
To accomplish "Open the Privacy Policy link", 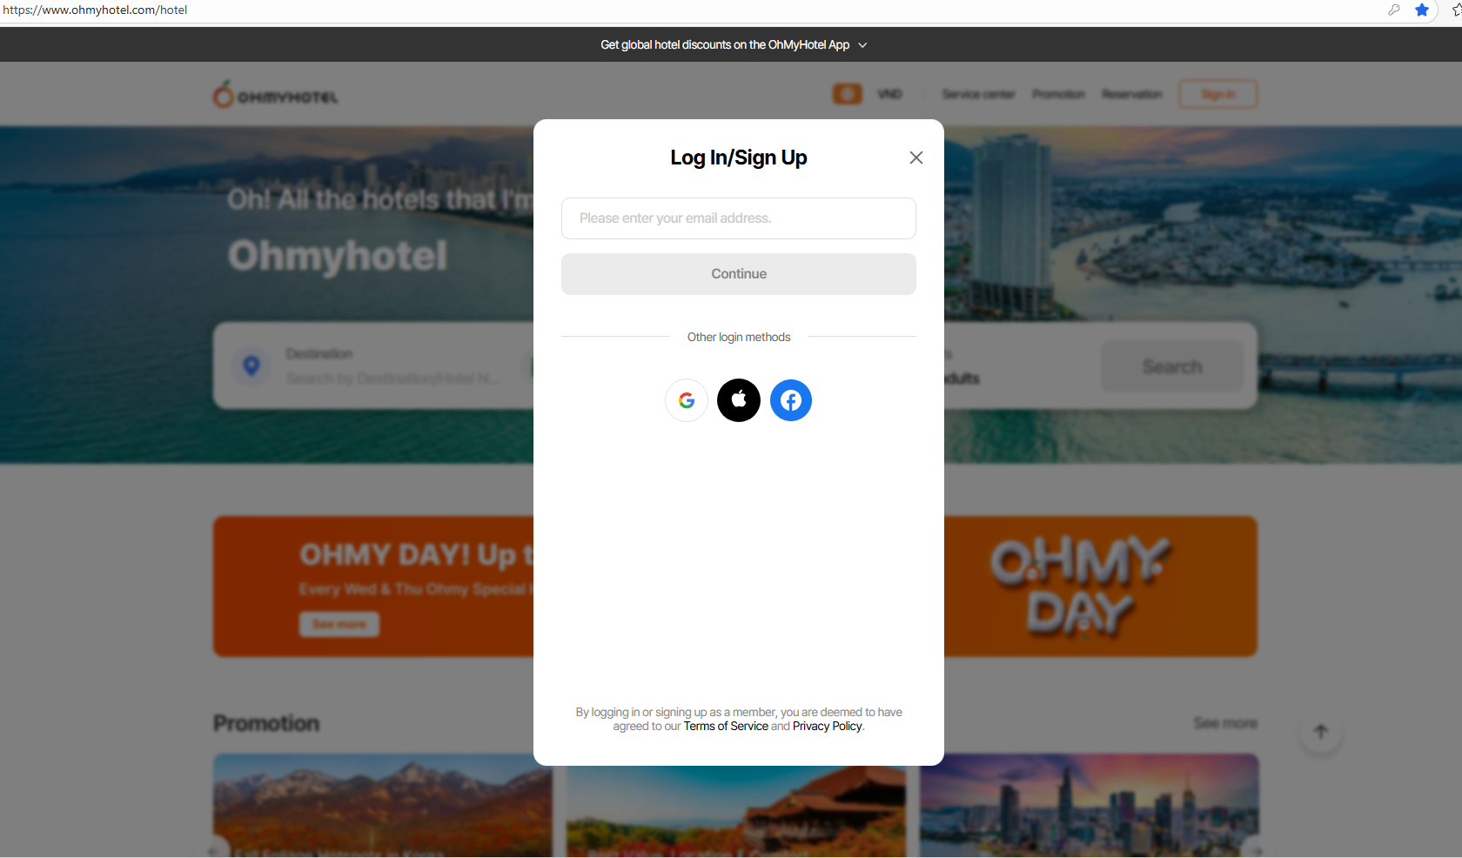I will (x=827, y=727).
